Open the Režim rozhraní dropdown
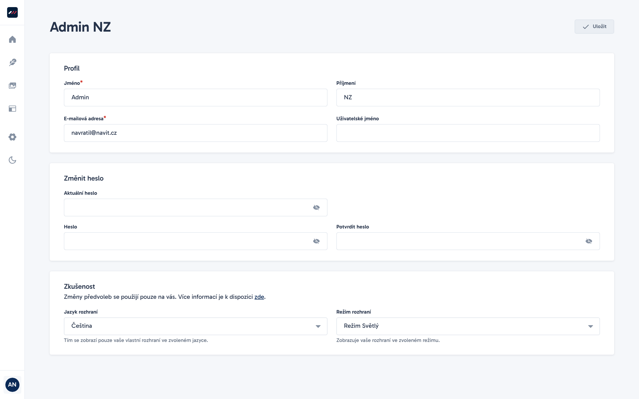The image size is (639, 399). 468,326
